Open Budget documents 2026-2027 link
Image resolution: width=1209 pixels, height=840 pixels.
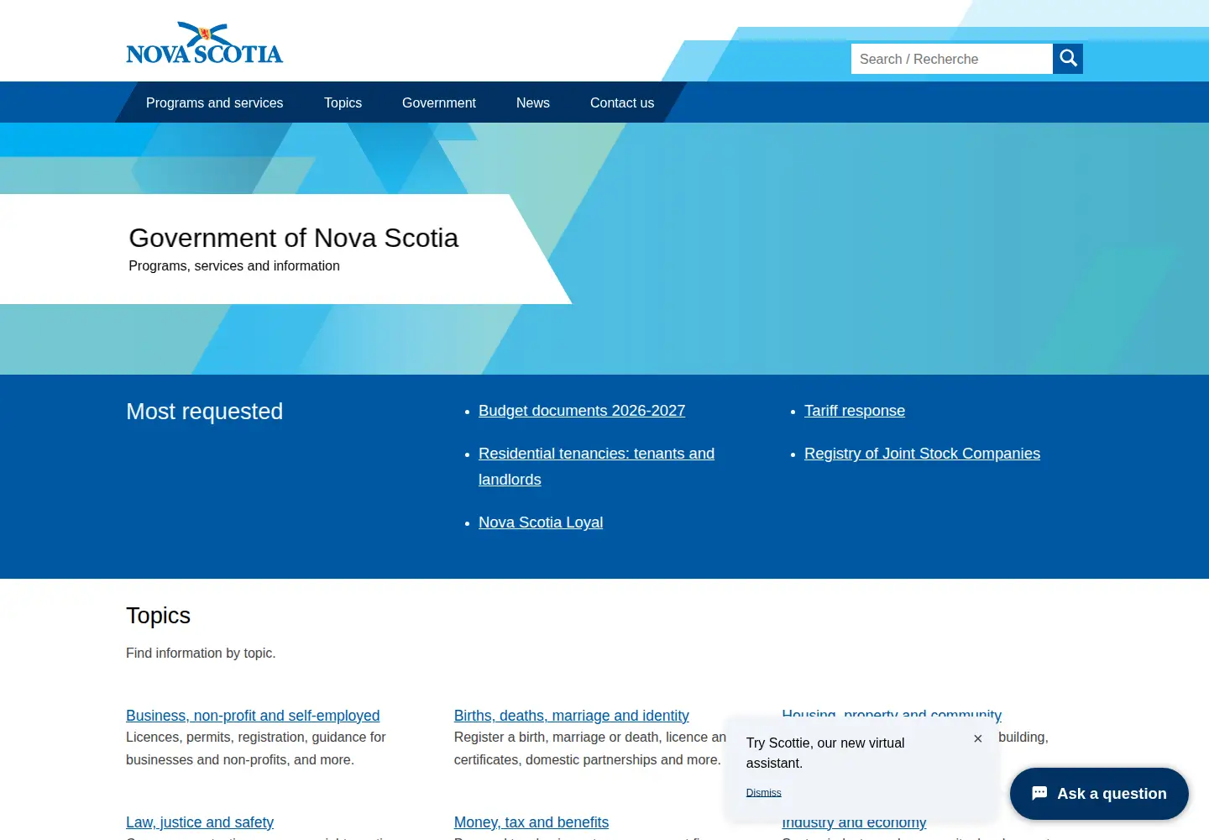pyautogui.click(x=582, y=411)
